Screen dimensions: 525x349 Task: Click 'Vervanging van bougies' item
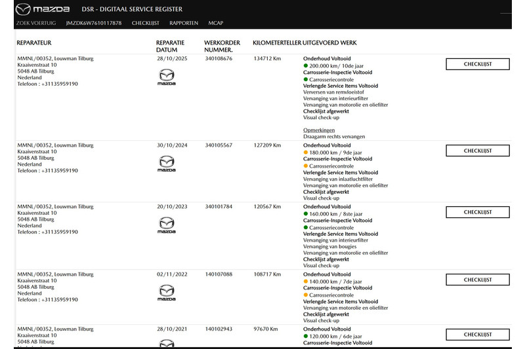click(x=330, y=246)
